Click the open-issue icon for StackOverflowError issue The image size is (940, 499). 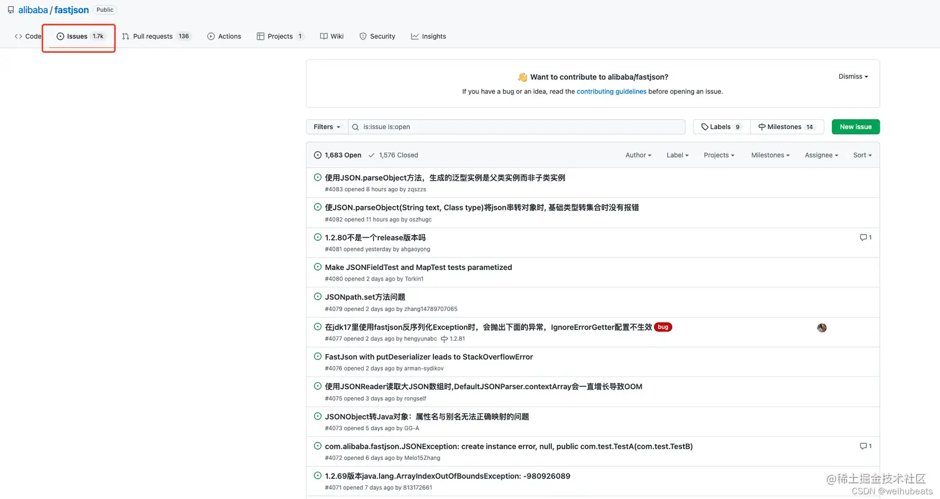pyautogui.click(x=318, y=356)
